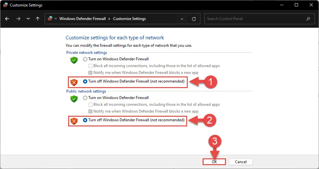This screenshot has height=169, width=319.
Task: Click the OK button
Action: coord(214,162)
